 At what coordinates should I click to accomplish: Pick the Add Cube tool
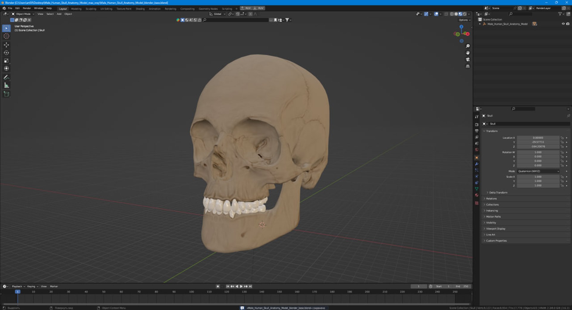click(6, 94)
